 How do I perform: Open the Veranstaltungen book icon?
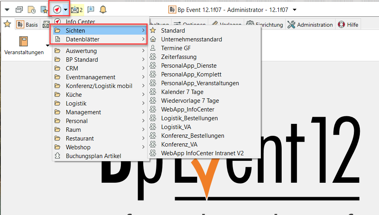tap(24, 41)
